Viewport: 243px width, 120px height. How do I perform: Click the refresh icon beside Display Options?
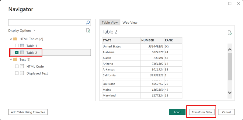coord(88,30)
